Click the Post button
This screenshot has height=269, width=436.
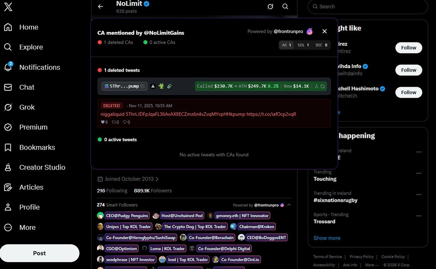click(40, 253)
